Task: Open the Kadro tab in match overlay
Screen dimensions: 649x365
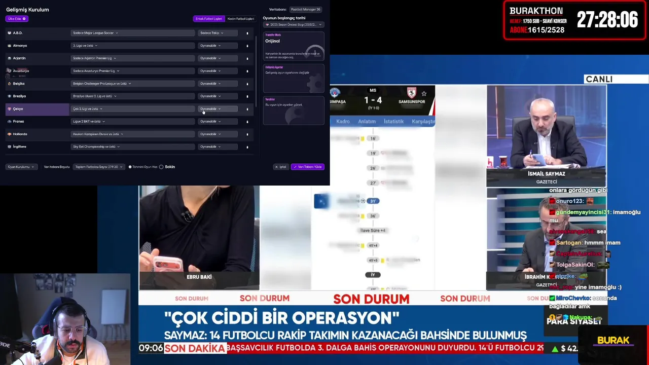Action: (343, 122)
